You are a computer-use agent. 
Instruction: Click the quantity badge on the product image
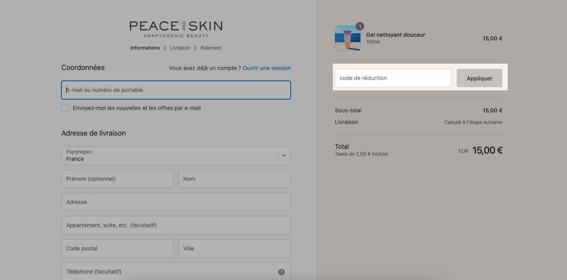pos(360,26)
